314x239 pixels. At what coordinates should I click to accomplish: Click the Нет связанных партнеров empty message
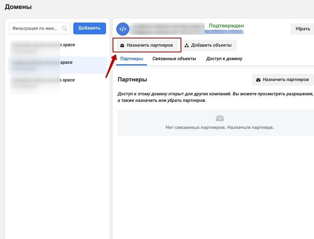(219, 127)
